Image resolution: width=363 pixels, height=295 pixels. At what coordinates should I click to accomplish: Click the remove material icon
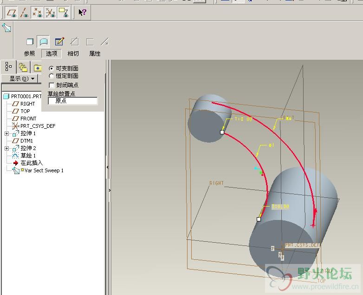(x=74, y=42)
